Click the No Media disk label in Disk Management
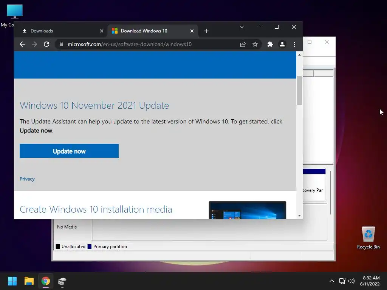The image size is (387, 290). [67, 227]
